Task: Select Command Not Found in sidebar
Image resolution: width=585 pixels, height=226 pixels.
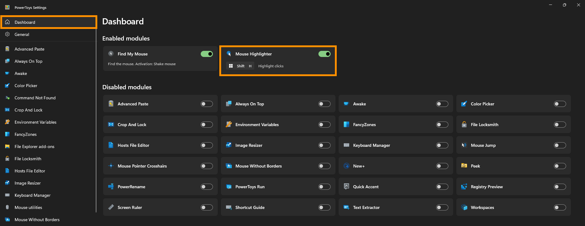Action: pyautogui.click(x=49, y=98)
